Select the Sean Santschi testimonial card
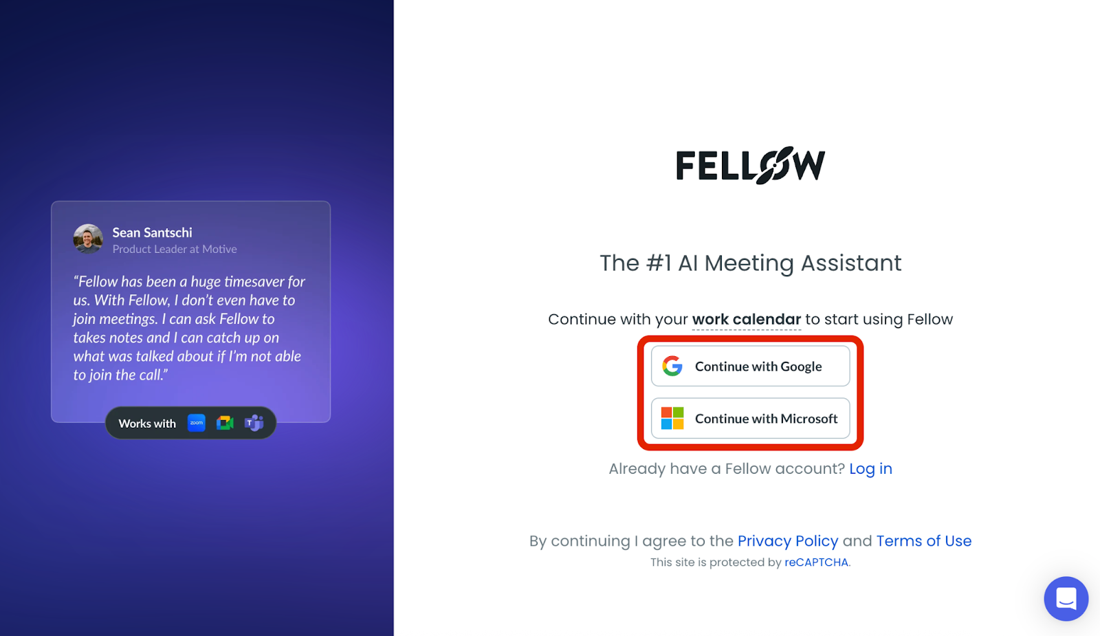The image size is (1100, 636). (x=190, y=311)
